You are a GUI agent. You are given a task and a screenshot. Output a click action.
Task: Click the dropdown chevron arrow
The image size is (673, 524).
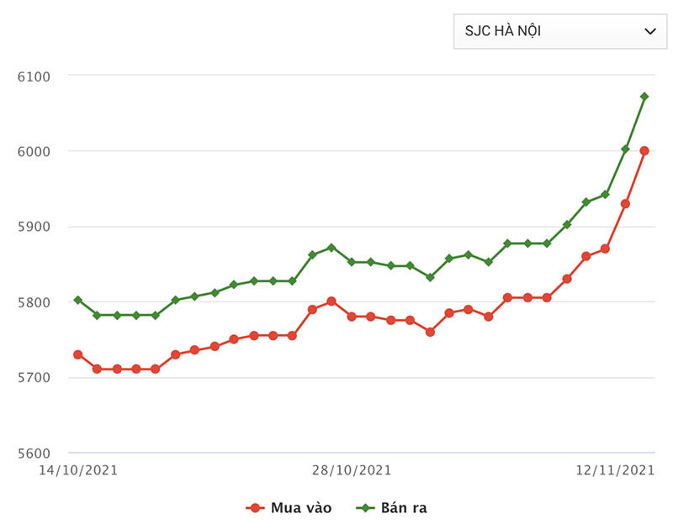pyautogui.click(x=649, y=31)
